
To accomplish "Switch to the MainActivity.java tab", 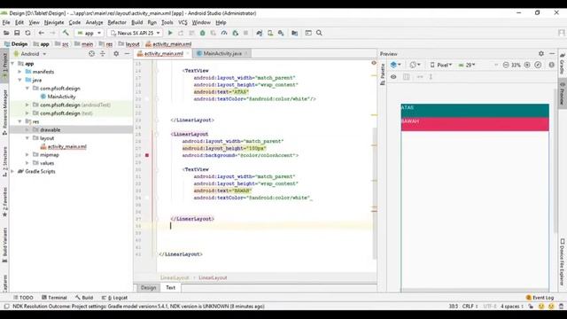I will 222,53.
